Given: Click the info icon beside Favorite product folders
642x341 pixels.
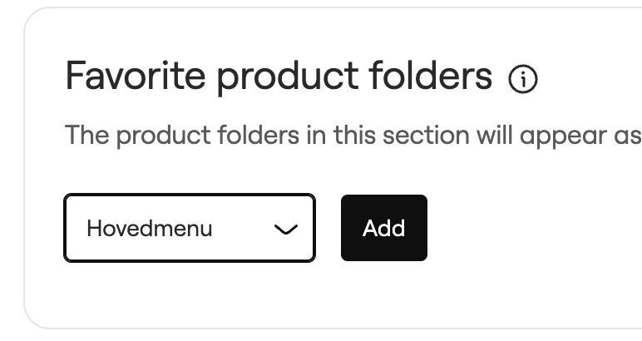Looking at the screenshot, I should (523, 79).
